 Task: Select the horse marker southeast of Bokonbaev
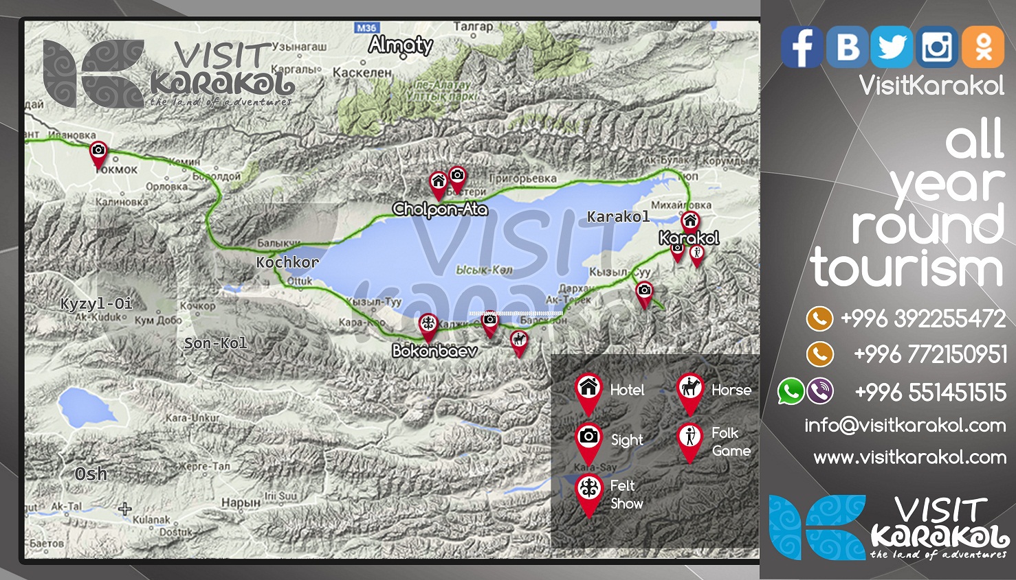[520, 343]
